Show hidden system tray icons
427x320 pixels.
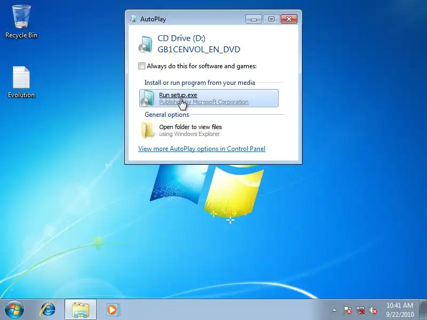pos(334,310)
